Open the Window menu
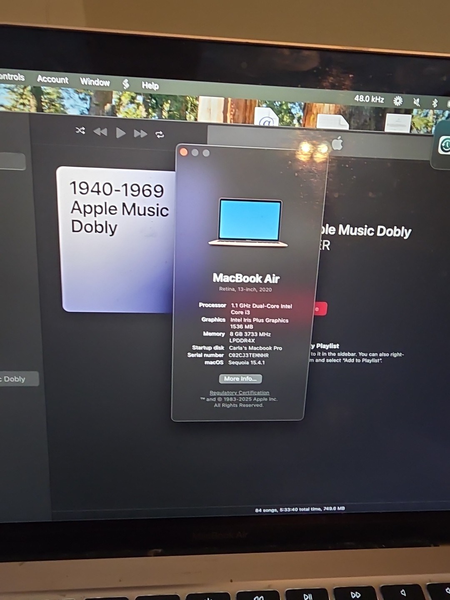Viewport: 450px width, 600px height. coord(95,82)
